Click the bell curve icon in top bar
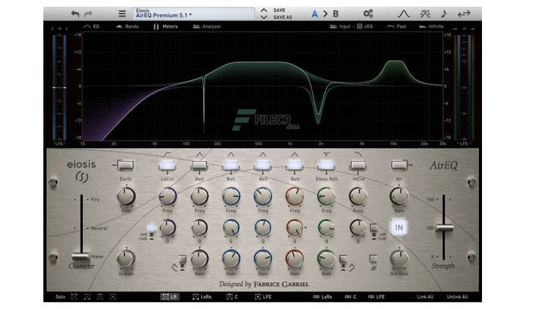The width and height of the screenshot is (533, 309). [x=404, y=14]
